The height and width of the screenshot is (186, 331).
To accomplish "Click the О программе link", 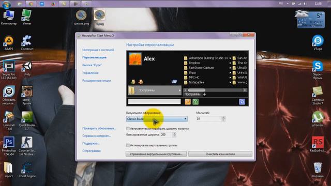I will pos(92,151).
